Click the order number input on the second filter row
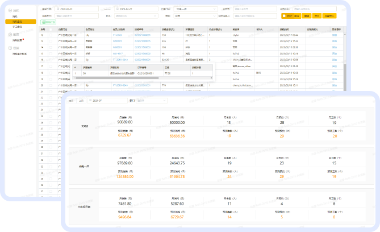Viewport: 380px width, 232px height. coord(77,16)
